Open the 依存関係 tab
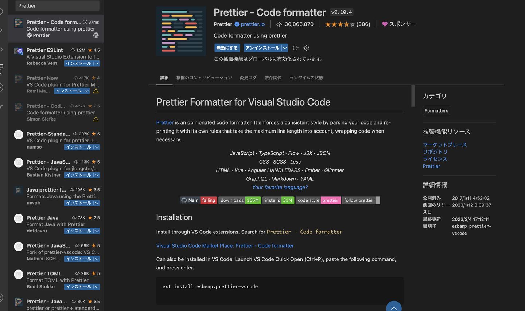This screenshot has height=311, width=525. coord(273,78)
